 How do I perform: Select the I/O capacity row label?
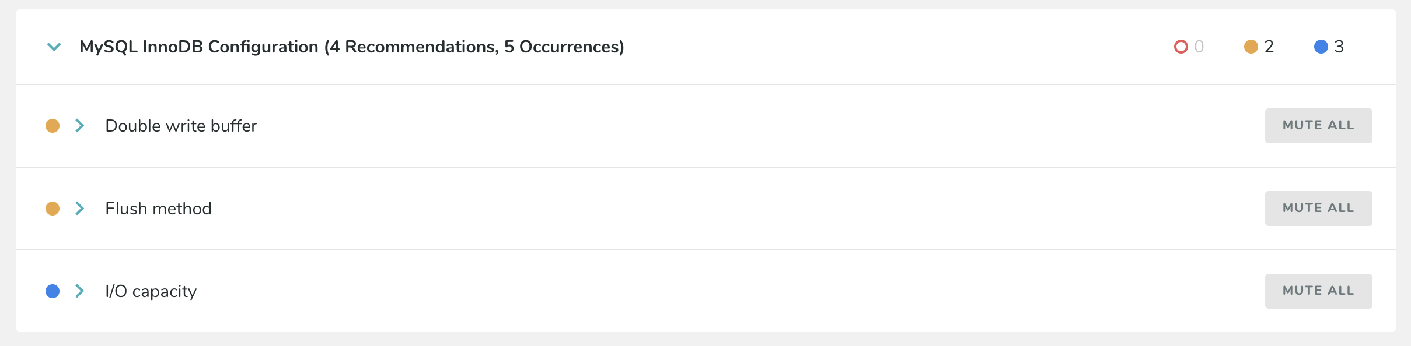(151, 291)
